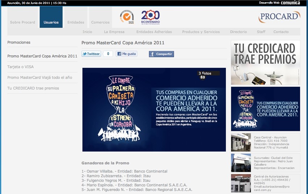
Task: Open the Contacto menu item
Action: (x=281, y=32)
